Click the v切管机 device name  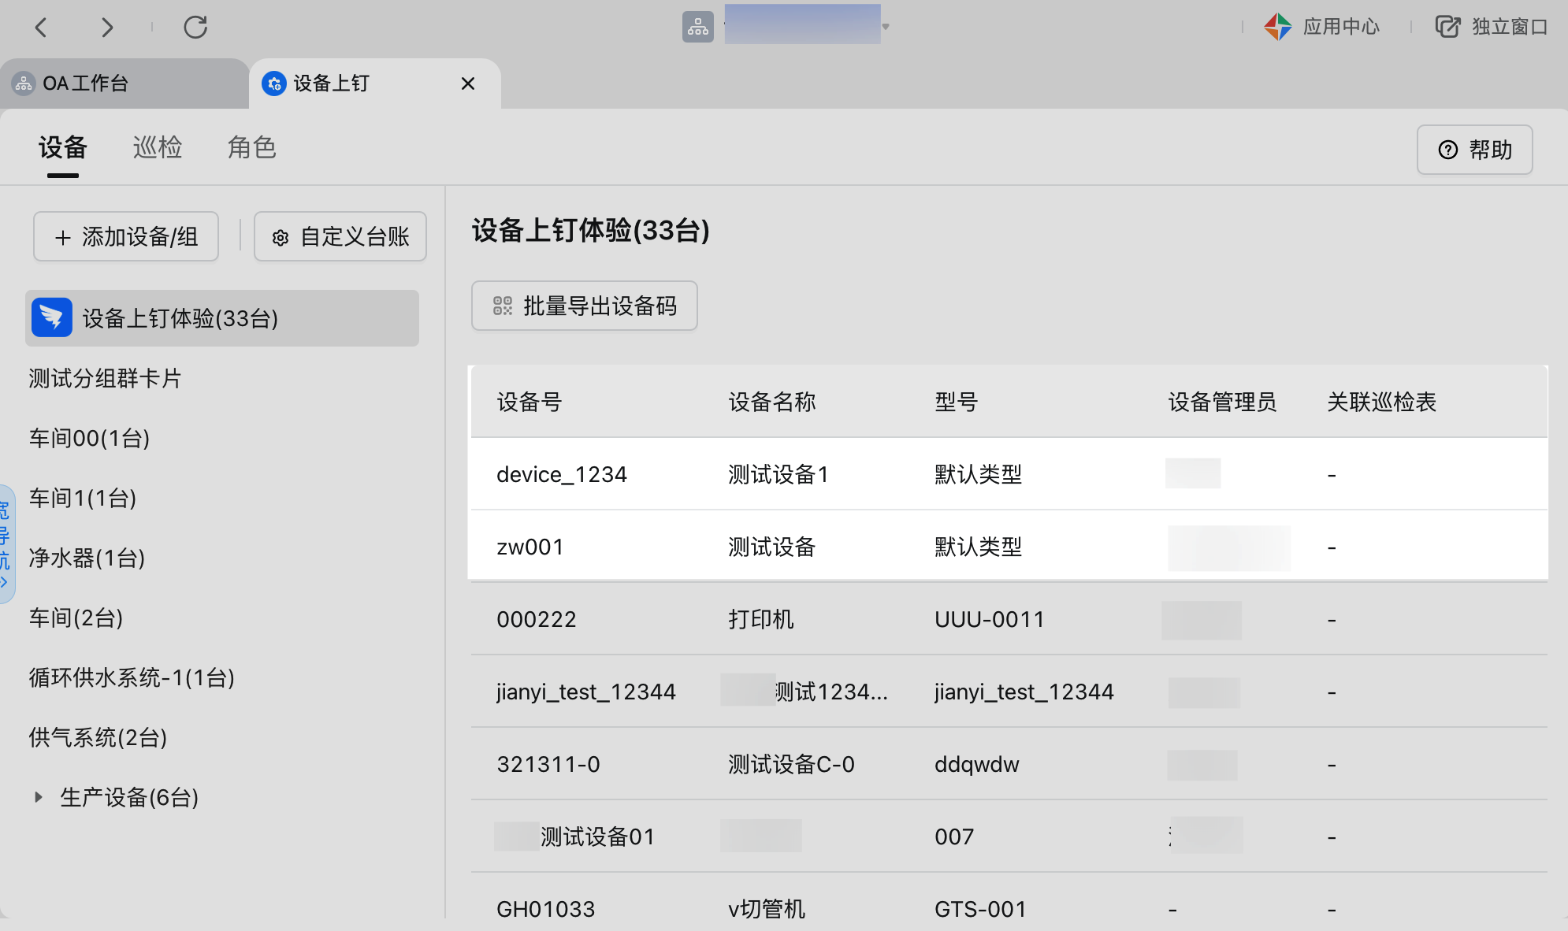click(767, 910)
